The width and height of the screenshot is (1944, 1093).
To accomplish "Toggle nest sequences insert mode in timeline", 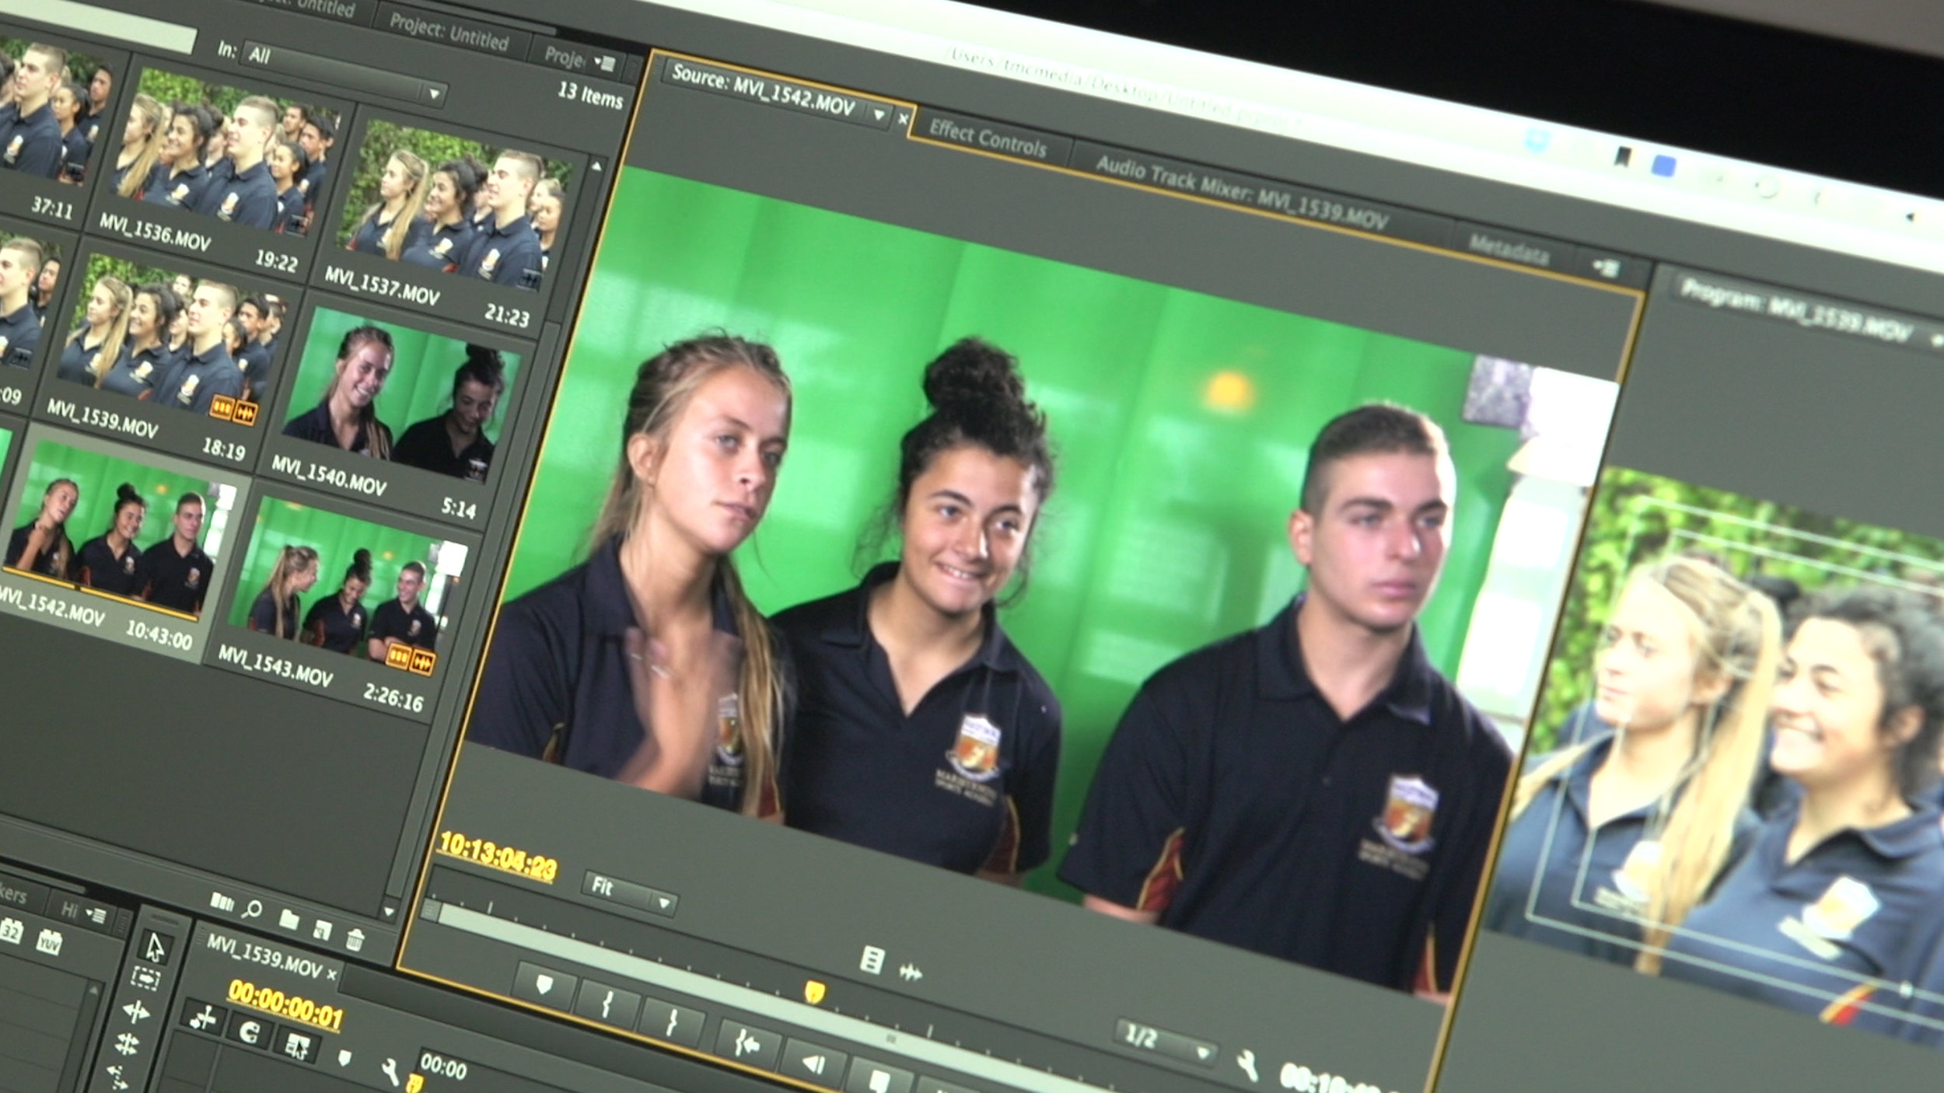I will pyautogui.click(x=205, y=1018).
